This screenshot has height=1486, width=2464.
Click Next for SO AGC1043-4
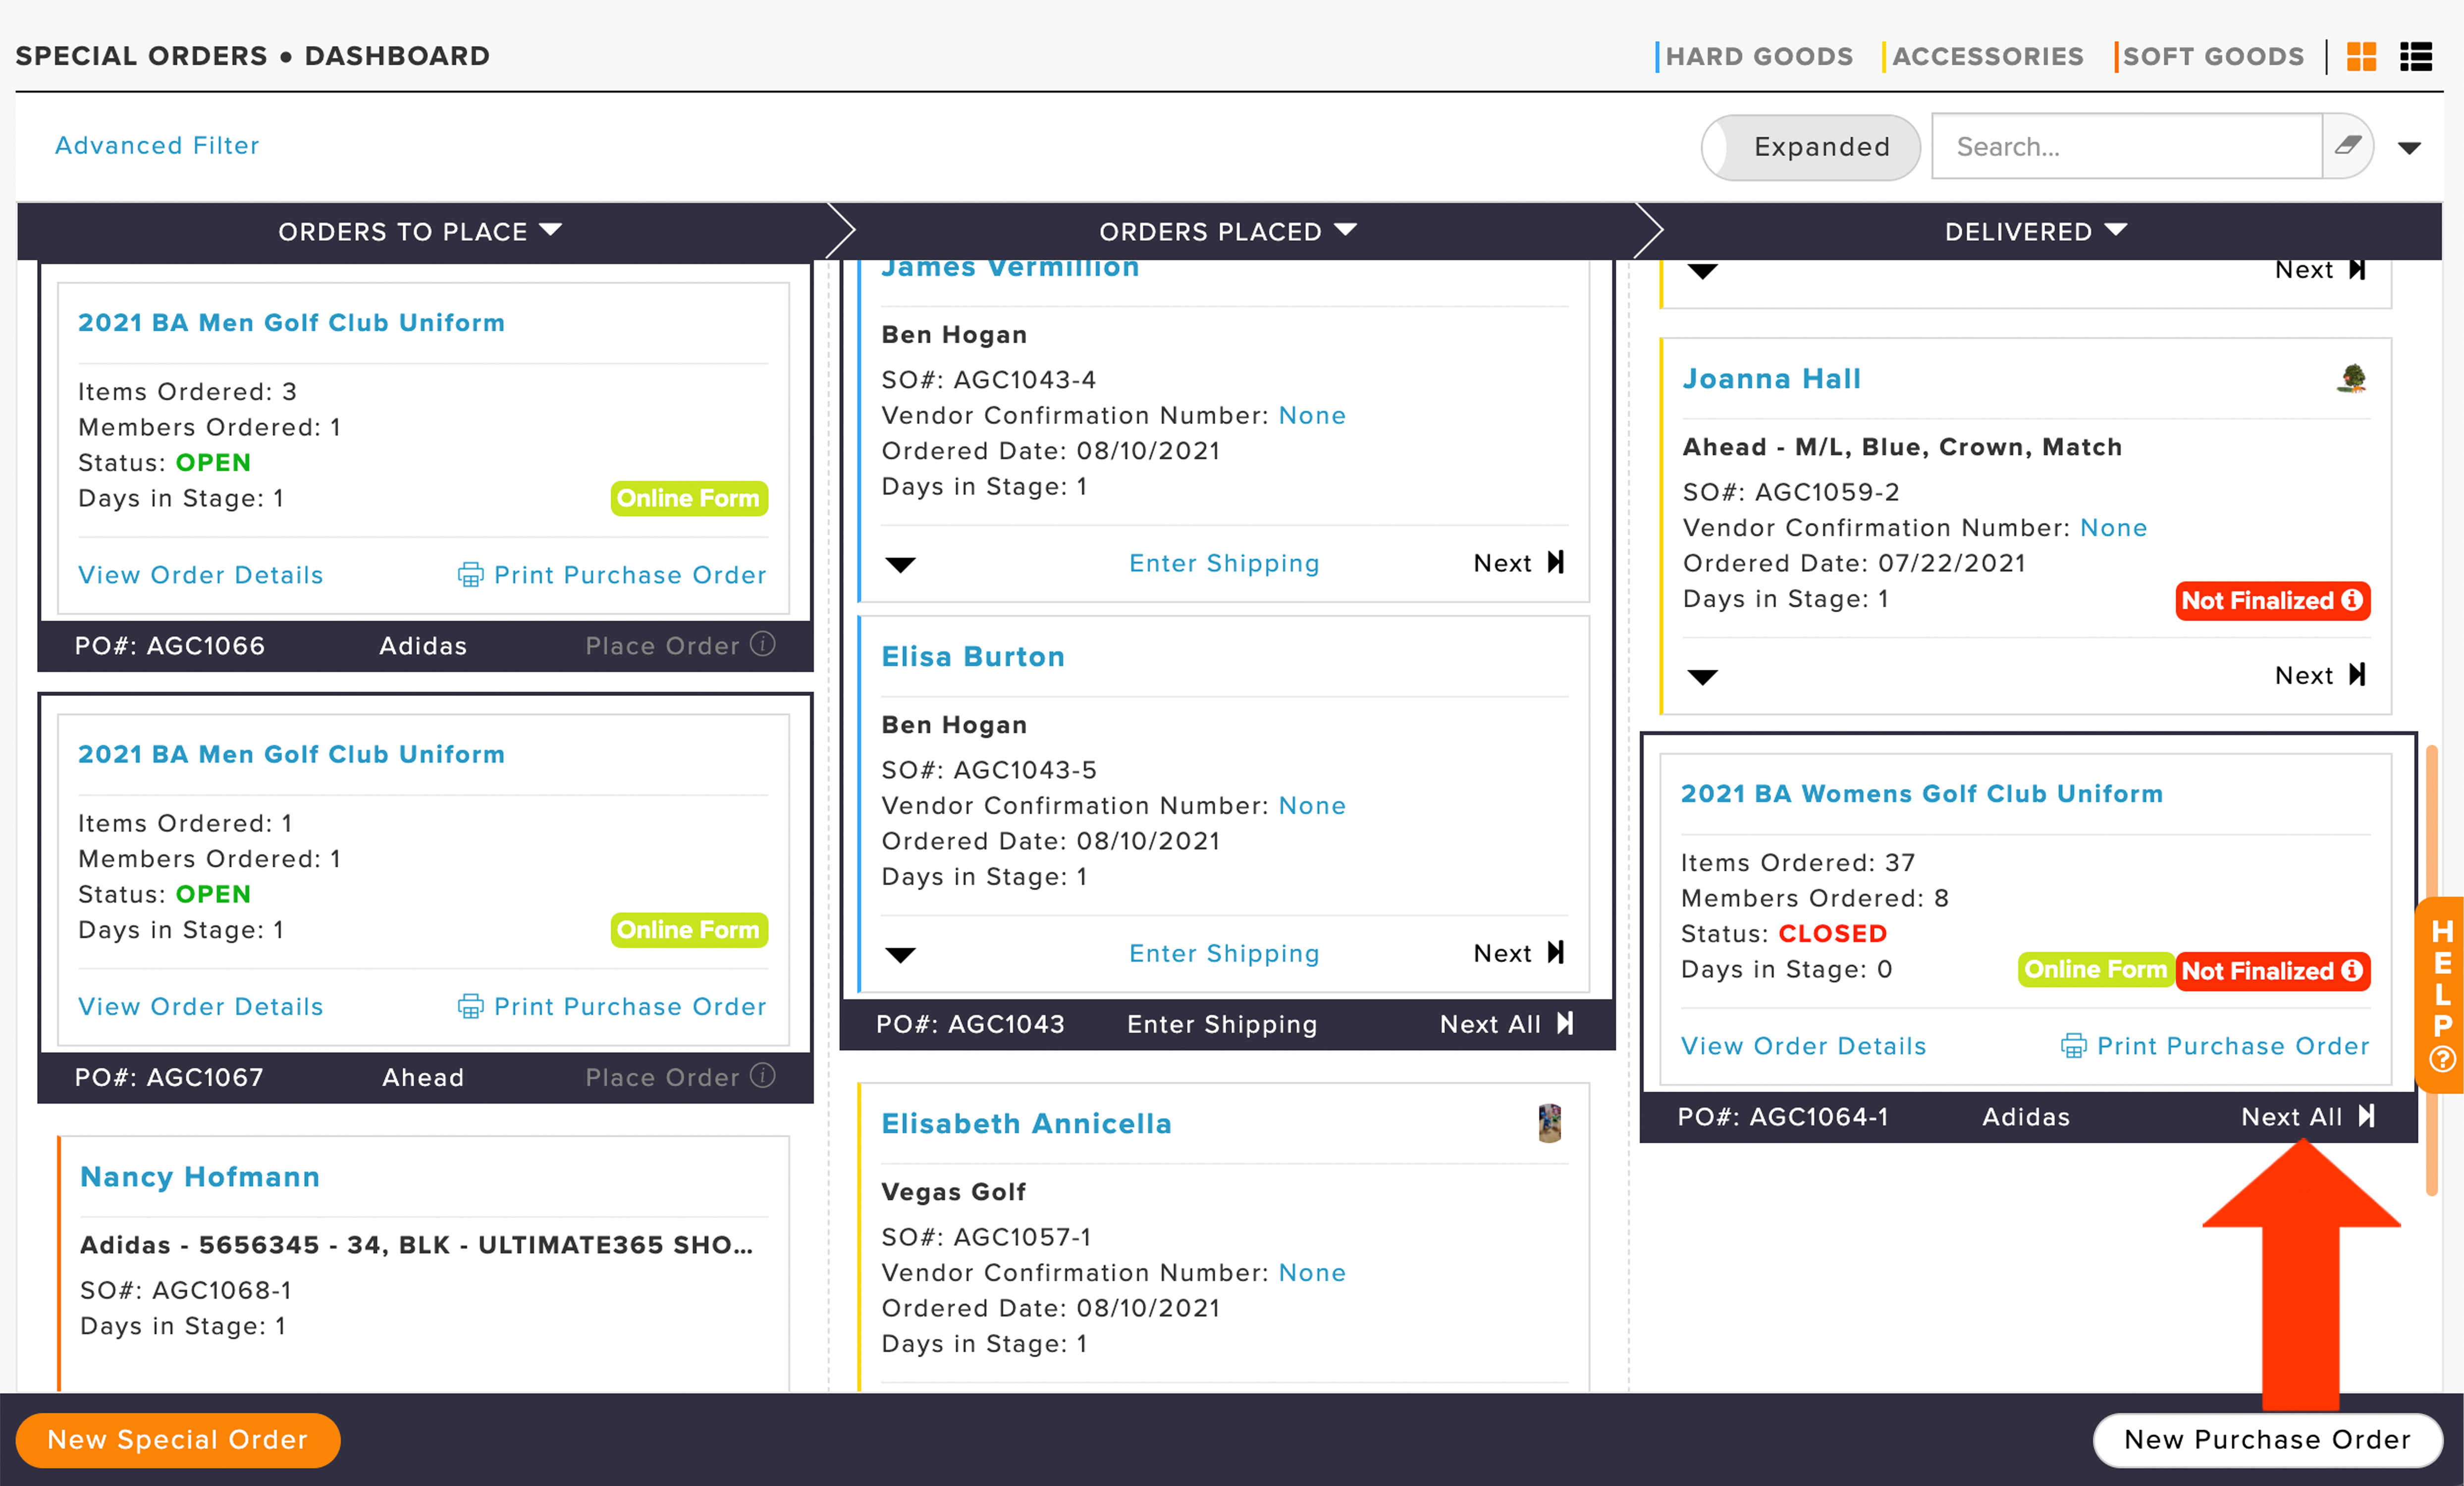1502,563
